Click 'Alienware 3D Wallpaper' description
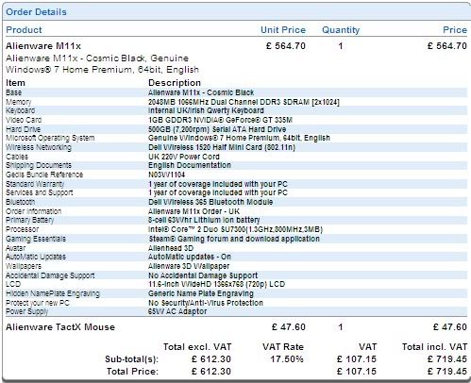The width and height of the screenshot is (471, 383). (x=189, y=266)
